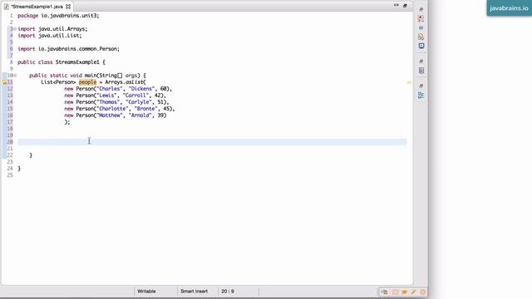The width and height of the screenshot is (532, 299).
Task: Click line number 25 in the gutter
Action: tap(10, 175)
